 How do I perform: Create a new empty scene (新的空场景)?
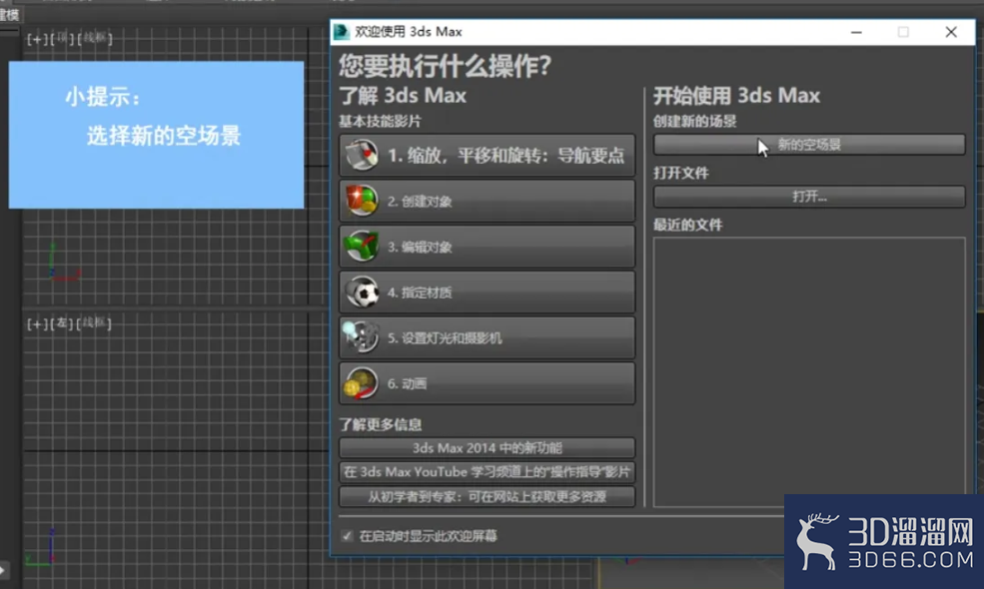coord(809,145)
